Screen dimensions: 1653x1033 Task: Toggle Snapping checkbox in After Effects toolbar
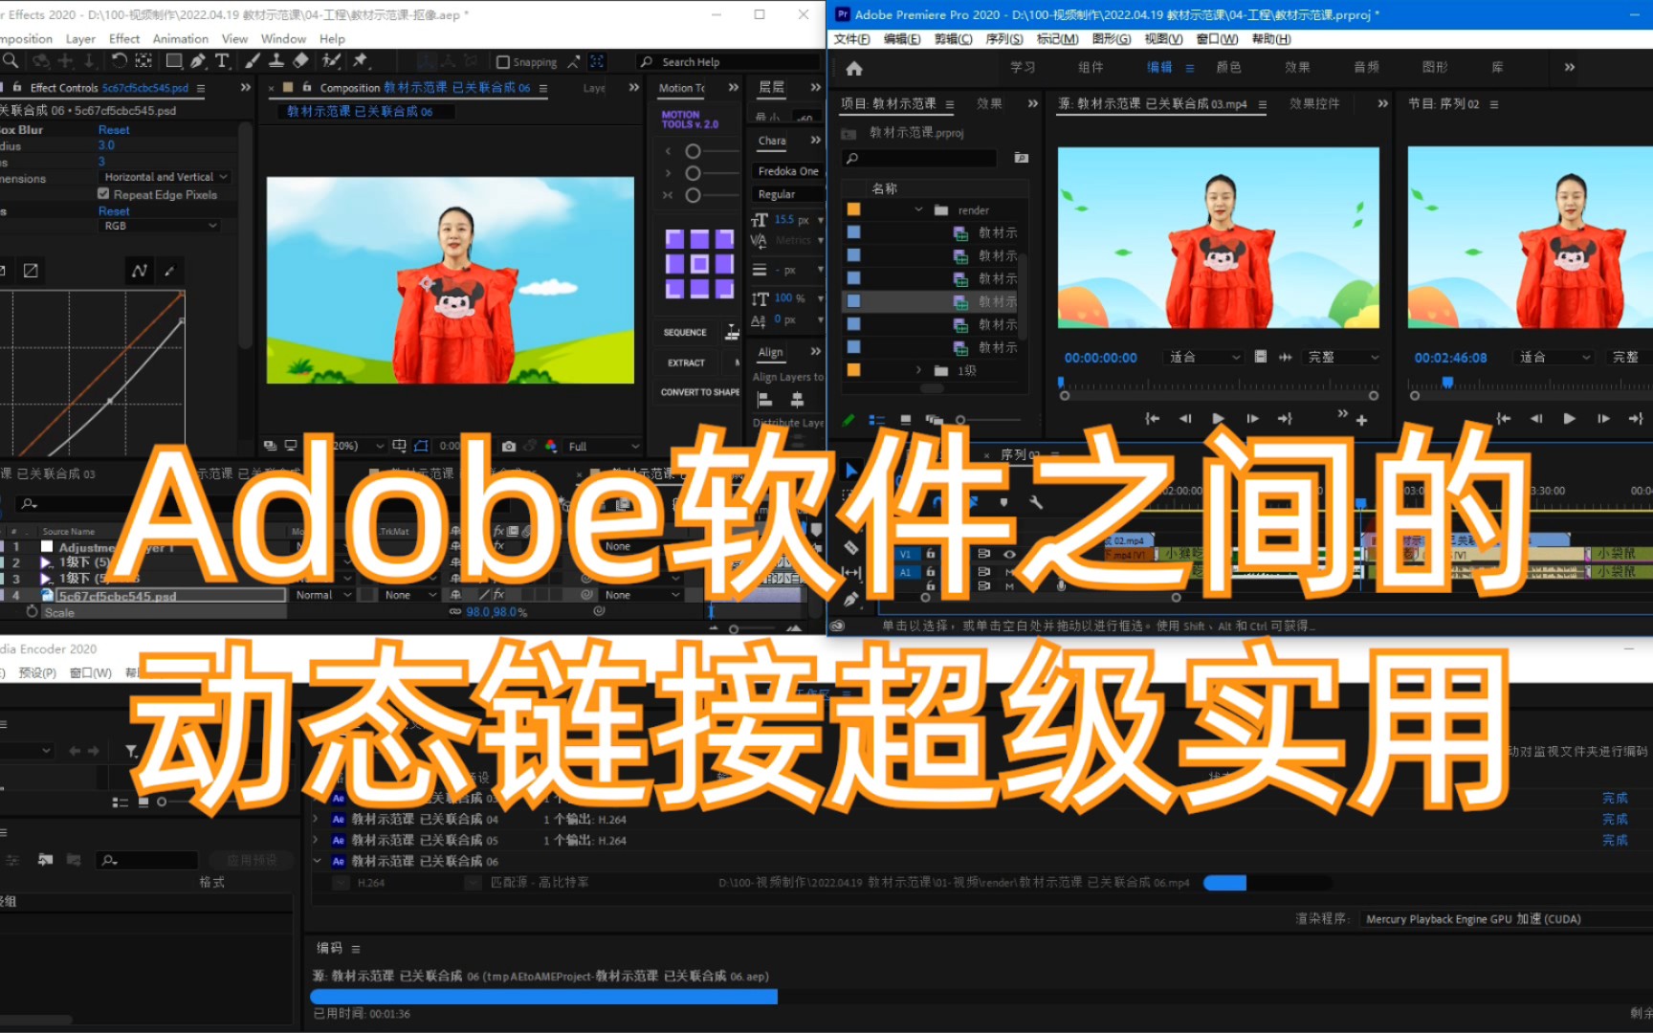[x=503, y=62]
